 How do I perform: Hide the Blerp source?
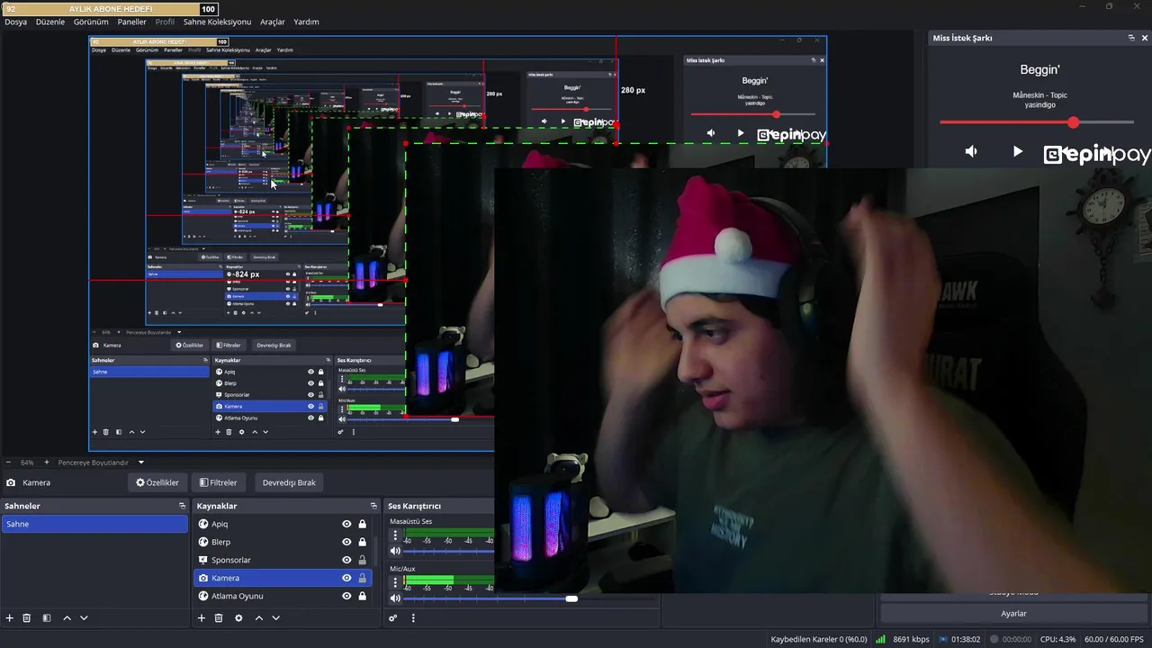click(346, 542)
